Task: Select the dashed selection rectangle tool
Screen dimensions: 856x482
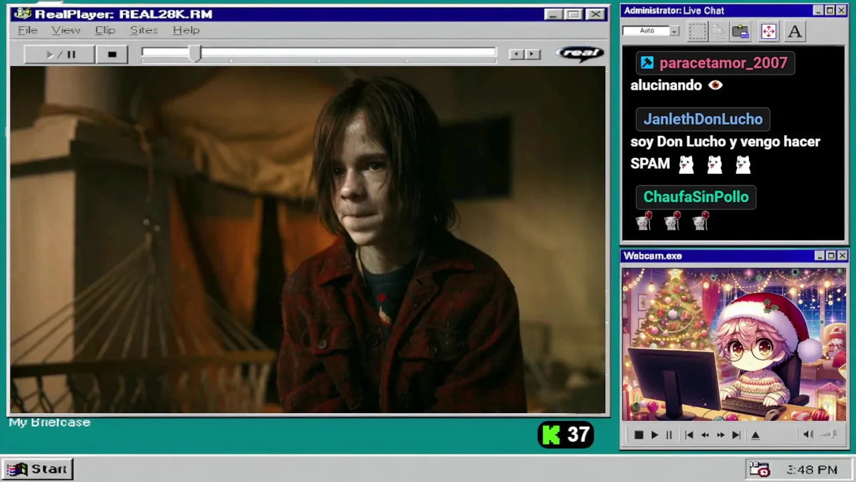Action: click(698, 31)
